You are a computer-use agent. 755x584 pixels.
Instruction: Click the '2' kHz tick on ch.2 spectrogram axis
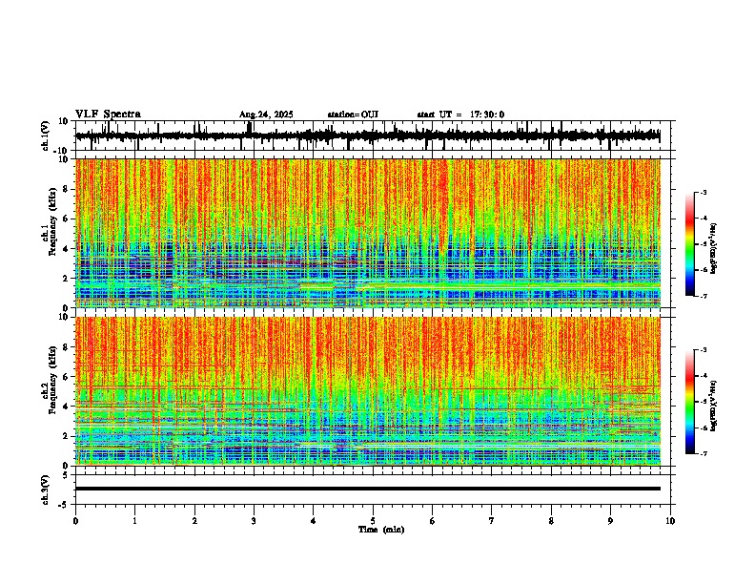pos(66,436)
